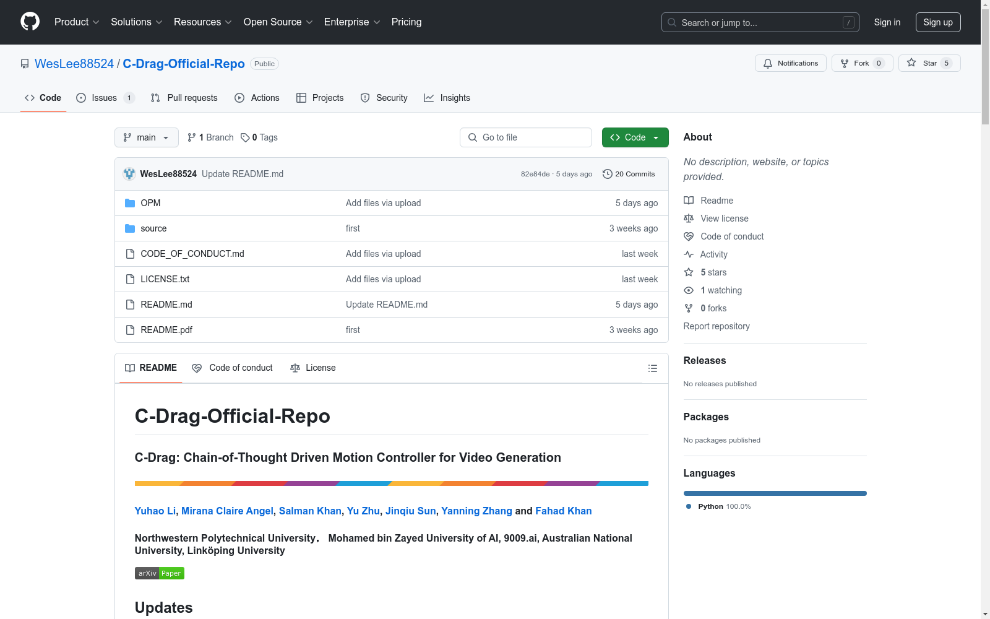Open the green Code dropdown
This screenshot has width=990, height=619.
click(x=635, y=137)
